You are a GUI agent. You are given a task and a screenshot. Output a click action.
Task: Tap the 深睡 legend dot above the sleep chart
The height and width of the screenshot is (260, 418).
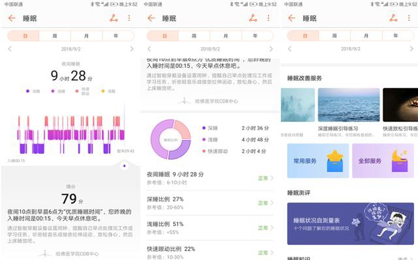(x=27, y=91)
